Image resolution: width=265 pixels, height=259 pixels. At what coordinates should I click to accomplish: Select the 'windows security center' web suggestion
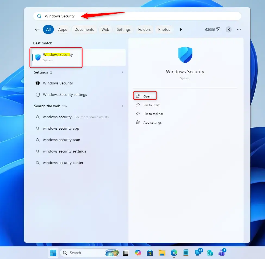(x=79, y=163)
